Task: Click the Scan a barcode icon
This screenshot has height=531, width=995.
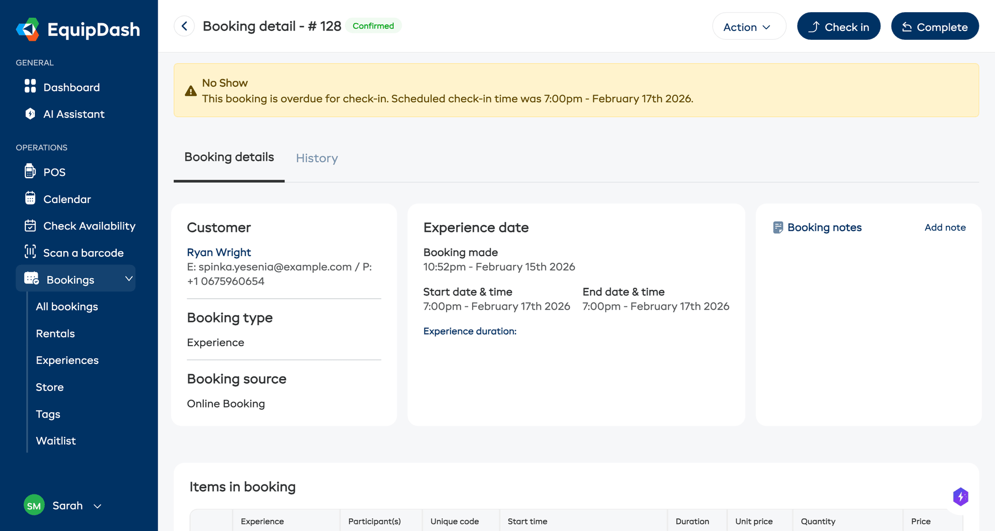Action: pyautogui.click(x=30, y=252)
